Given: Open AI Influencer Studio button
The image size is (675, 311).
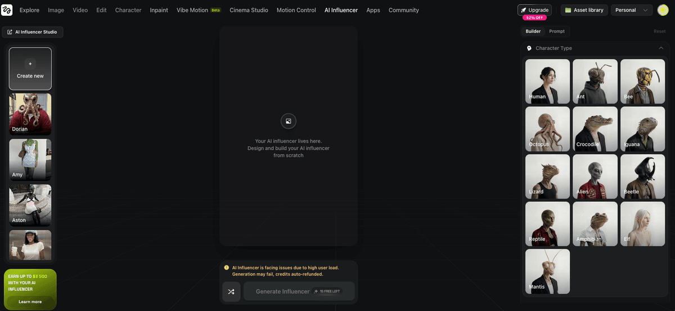Looking at the screenshot, I should [x=33, y=32].
